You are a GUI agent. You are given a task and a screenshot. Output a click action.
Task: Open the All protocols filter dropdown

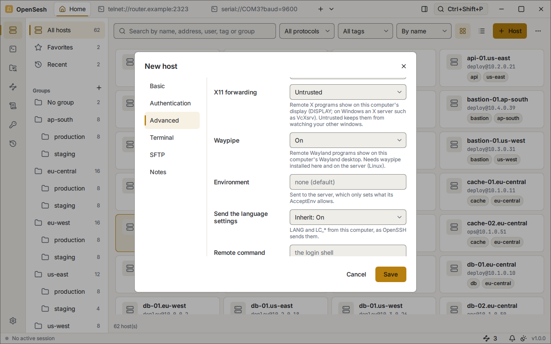307,31
